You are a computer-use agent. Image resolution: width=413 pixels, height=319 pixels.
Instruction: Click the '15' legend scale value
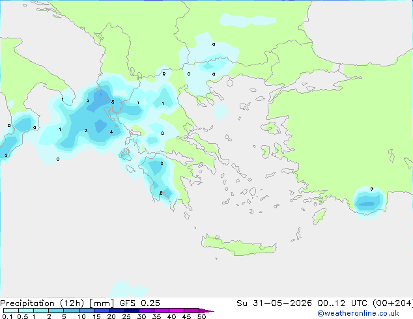(x=96, y=316)
